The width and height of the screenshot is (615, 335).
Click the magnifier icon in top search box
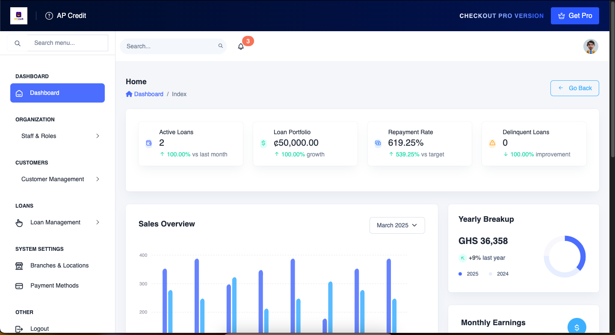[221, 46]
